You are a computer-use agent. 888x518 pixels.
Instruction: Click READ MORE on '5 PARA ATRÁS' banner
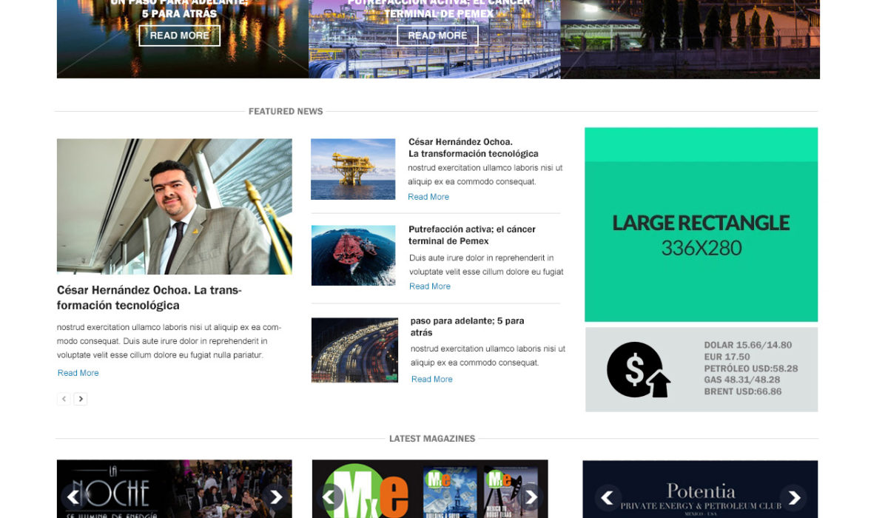(180, 36)
